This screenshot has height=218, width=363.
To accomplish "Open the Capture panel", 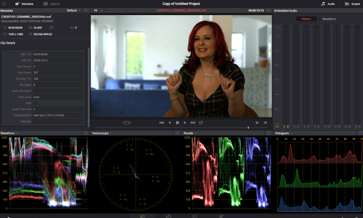I will 51,4.
